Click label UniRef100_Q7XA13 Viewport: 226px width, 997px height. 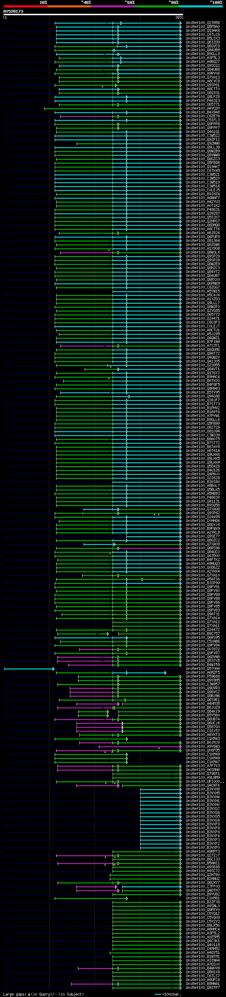(x=203, y=77)
